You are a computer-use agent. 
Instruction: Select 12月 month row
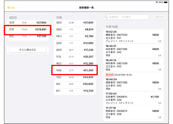[x=28, y=22]
